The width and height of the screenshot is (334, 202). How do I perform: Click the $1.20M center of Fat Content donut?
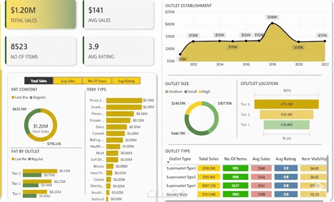40,126
